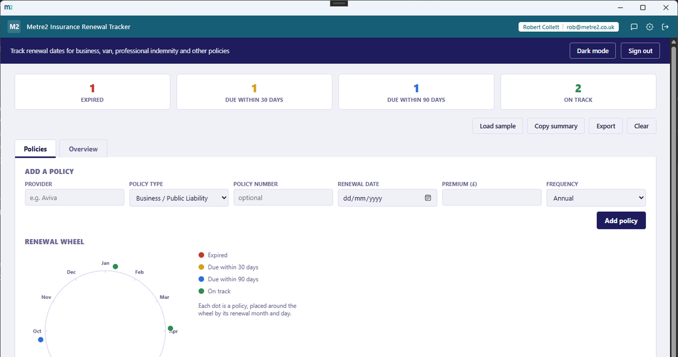This screenshot has height=357, width=678.
Task: Click the Due within 90 days summary card
Action: [x=416, y=92]
